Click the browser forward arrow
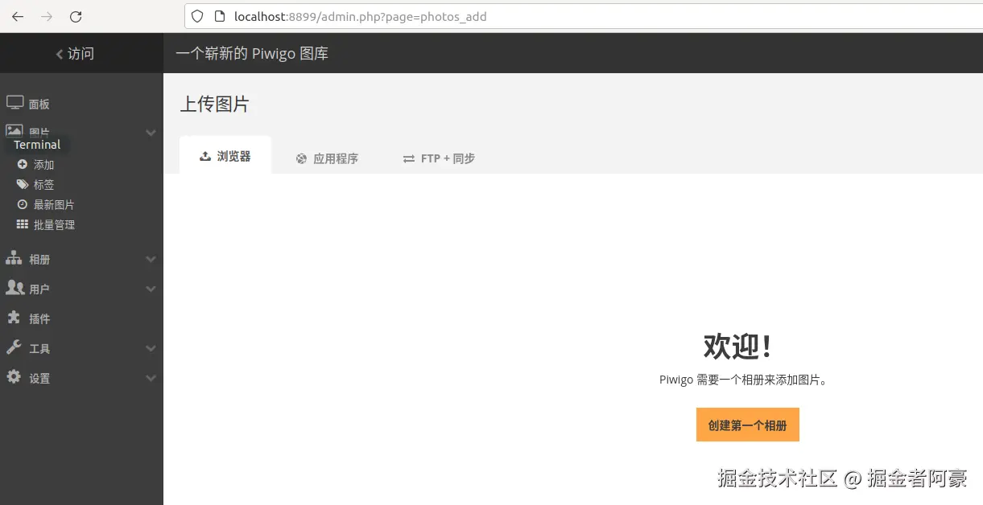Viewport: 983px width, 505px height. 47,16
